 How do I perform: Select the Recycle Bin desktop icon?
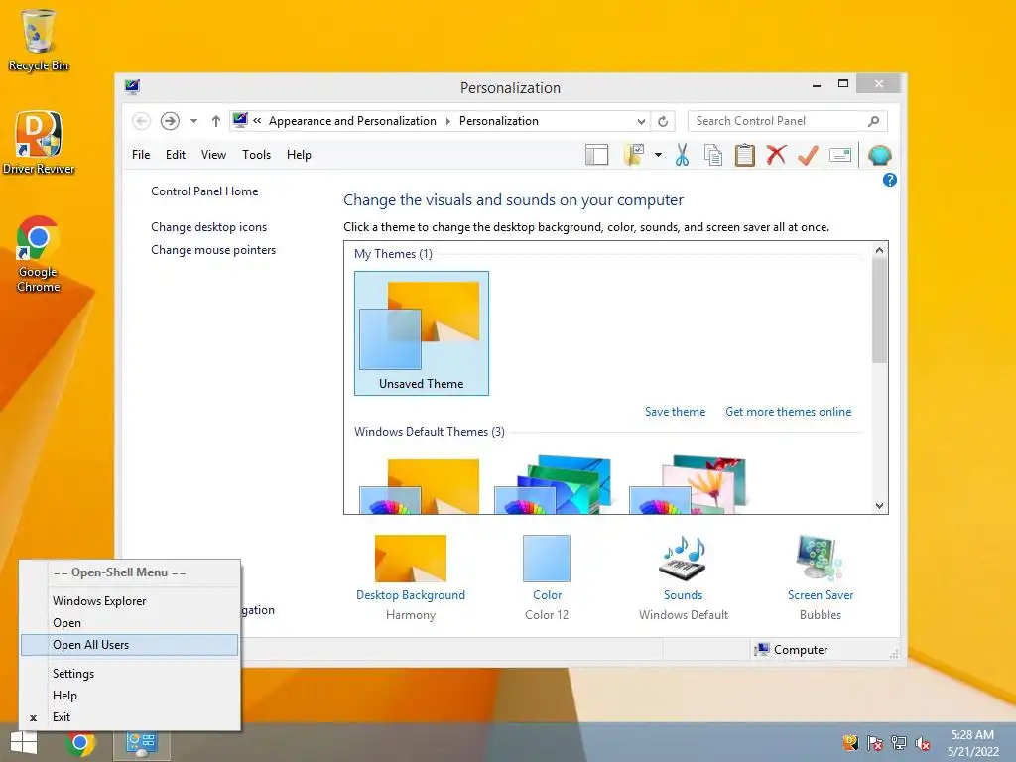39,41
